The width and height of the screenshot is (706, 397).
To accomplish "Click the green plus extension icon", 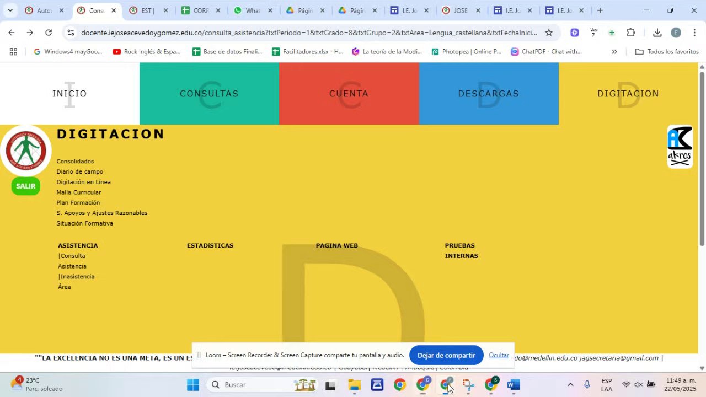I will point(612,33).
